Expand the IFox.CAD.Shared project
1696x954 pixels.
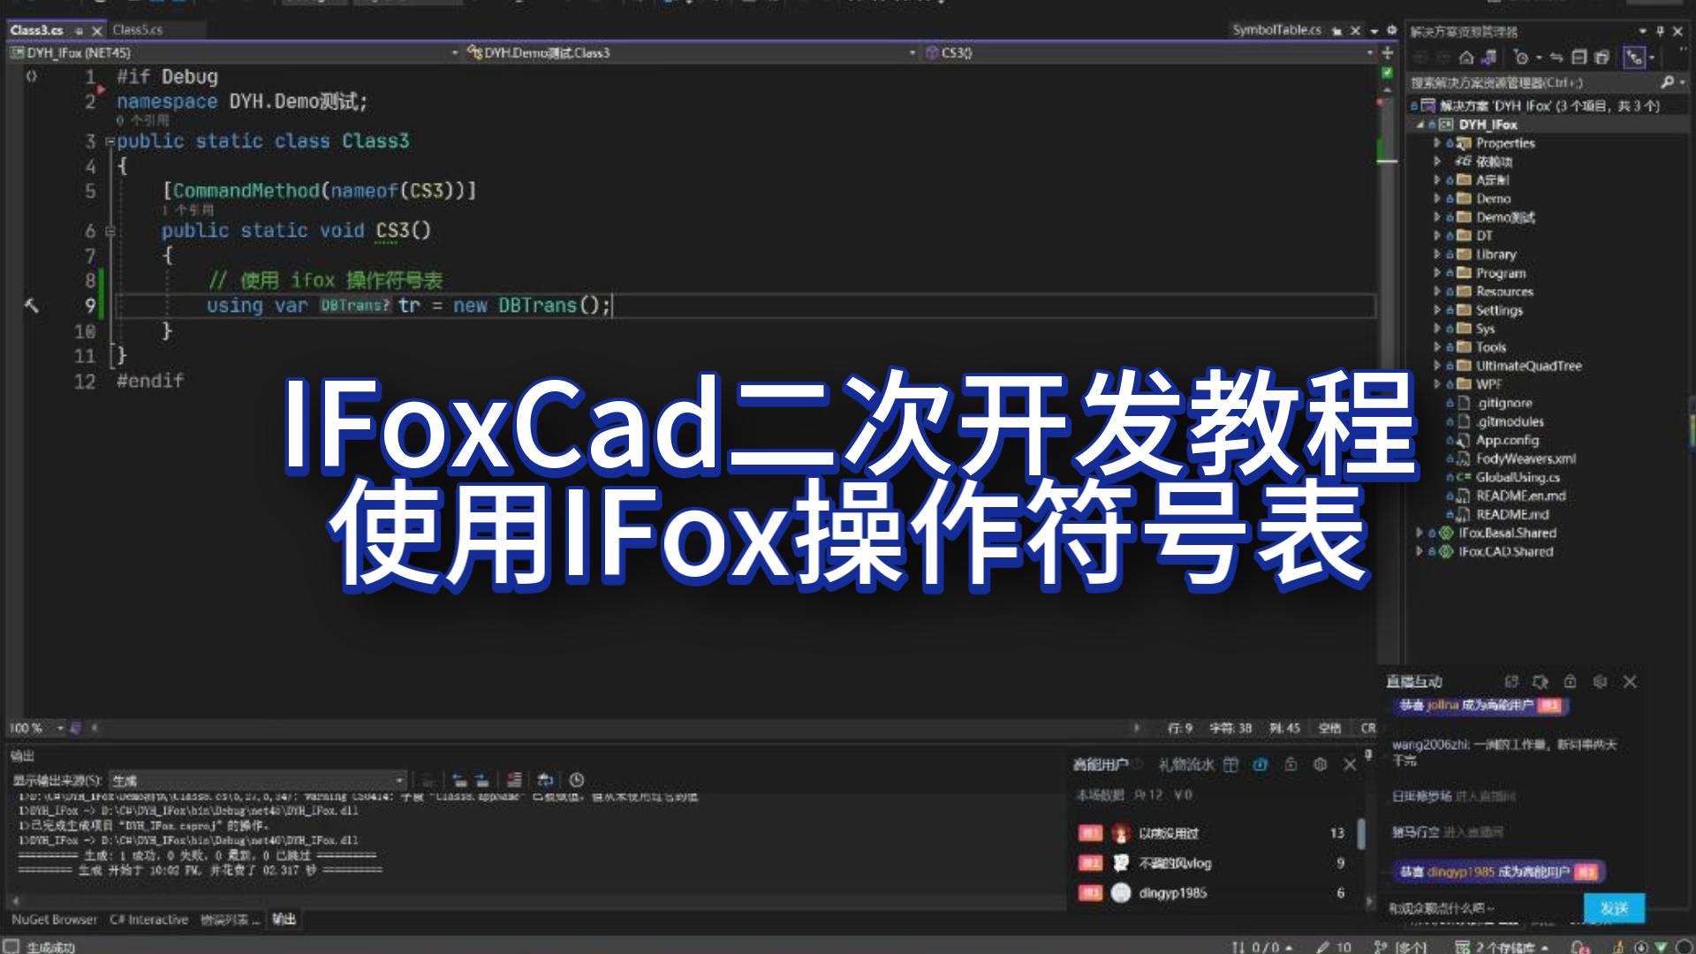[1419, 551]
